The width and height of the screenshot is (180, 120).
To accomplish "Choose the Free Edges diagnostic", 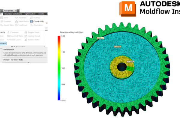I will 21,25.
